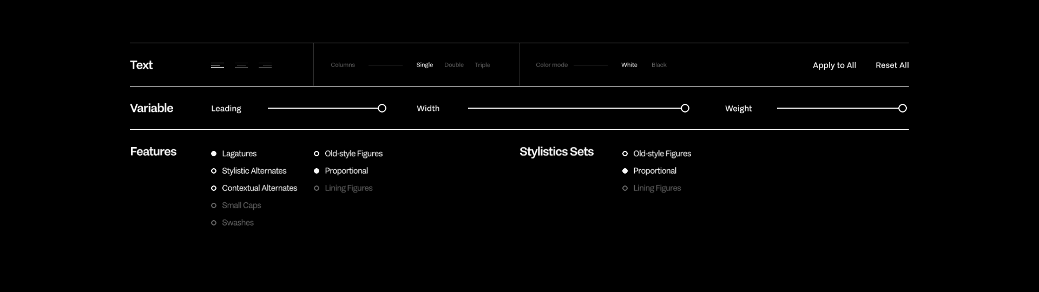The width and height of the screenshot is (1039, 292).
Task: Enable the Swashes feature
Action: click(214, 223)
